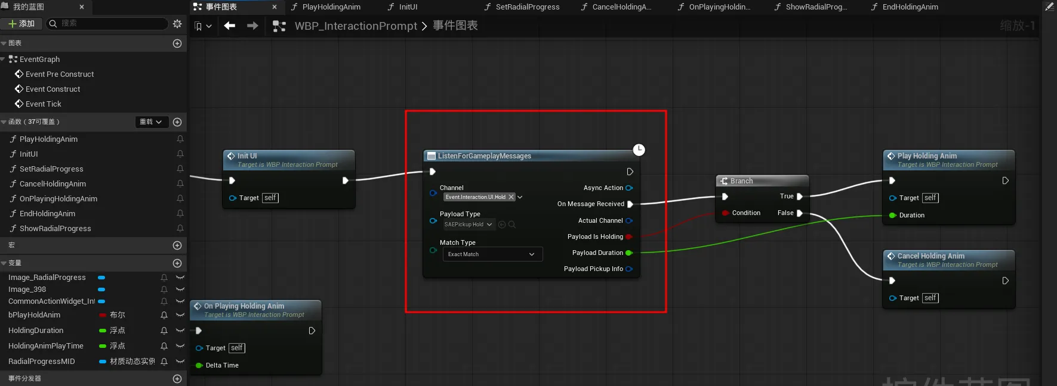Click the browse icon beside Payload Type
1057x386 pixels.
[502, 225]
